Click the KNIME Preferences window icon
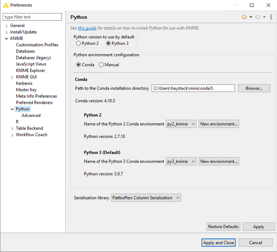277x252 pixels. [6, 5]
